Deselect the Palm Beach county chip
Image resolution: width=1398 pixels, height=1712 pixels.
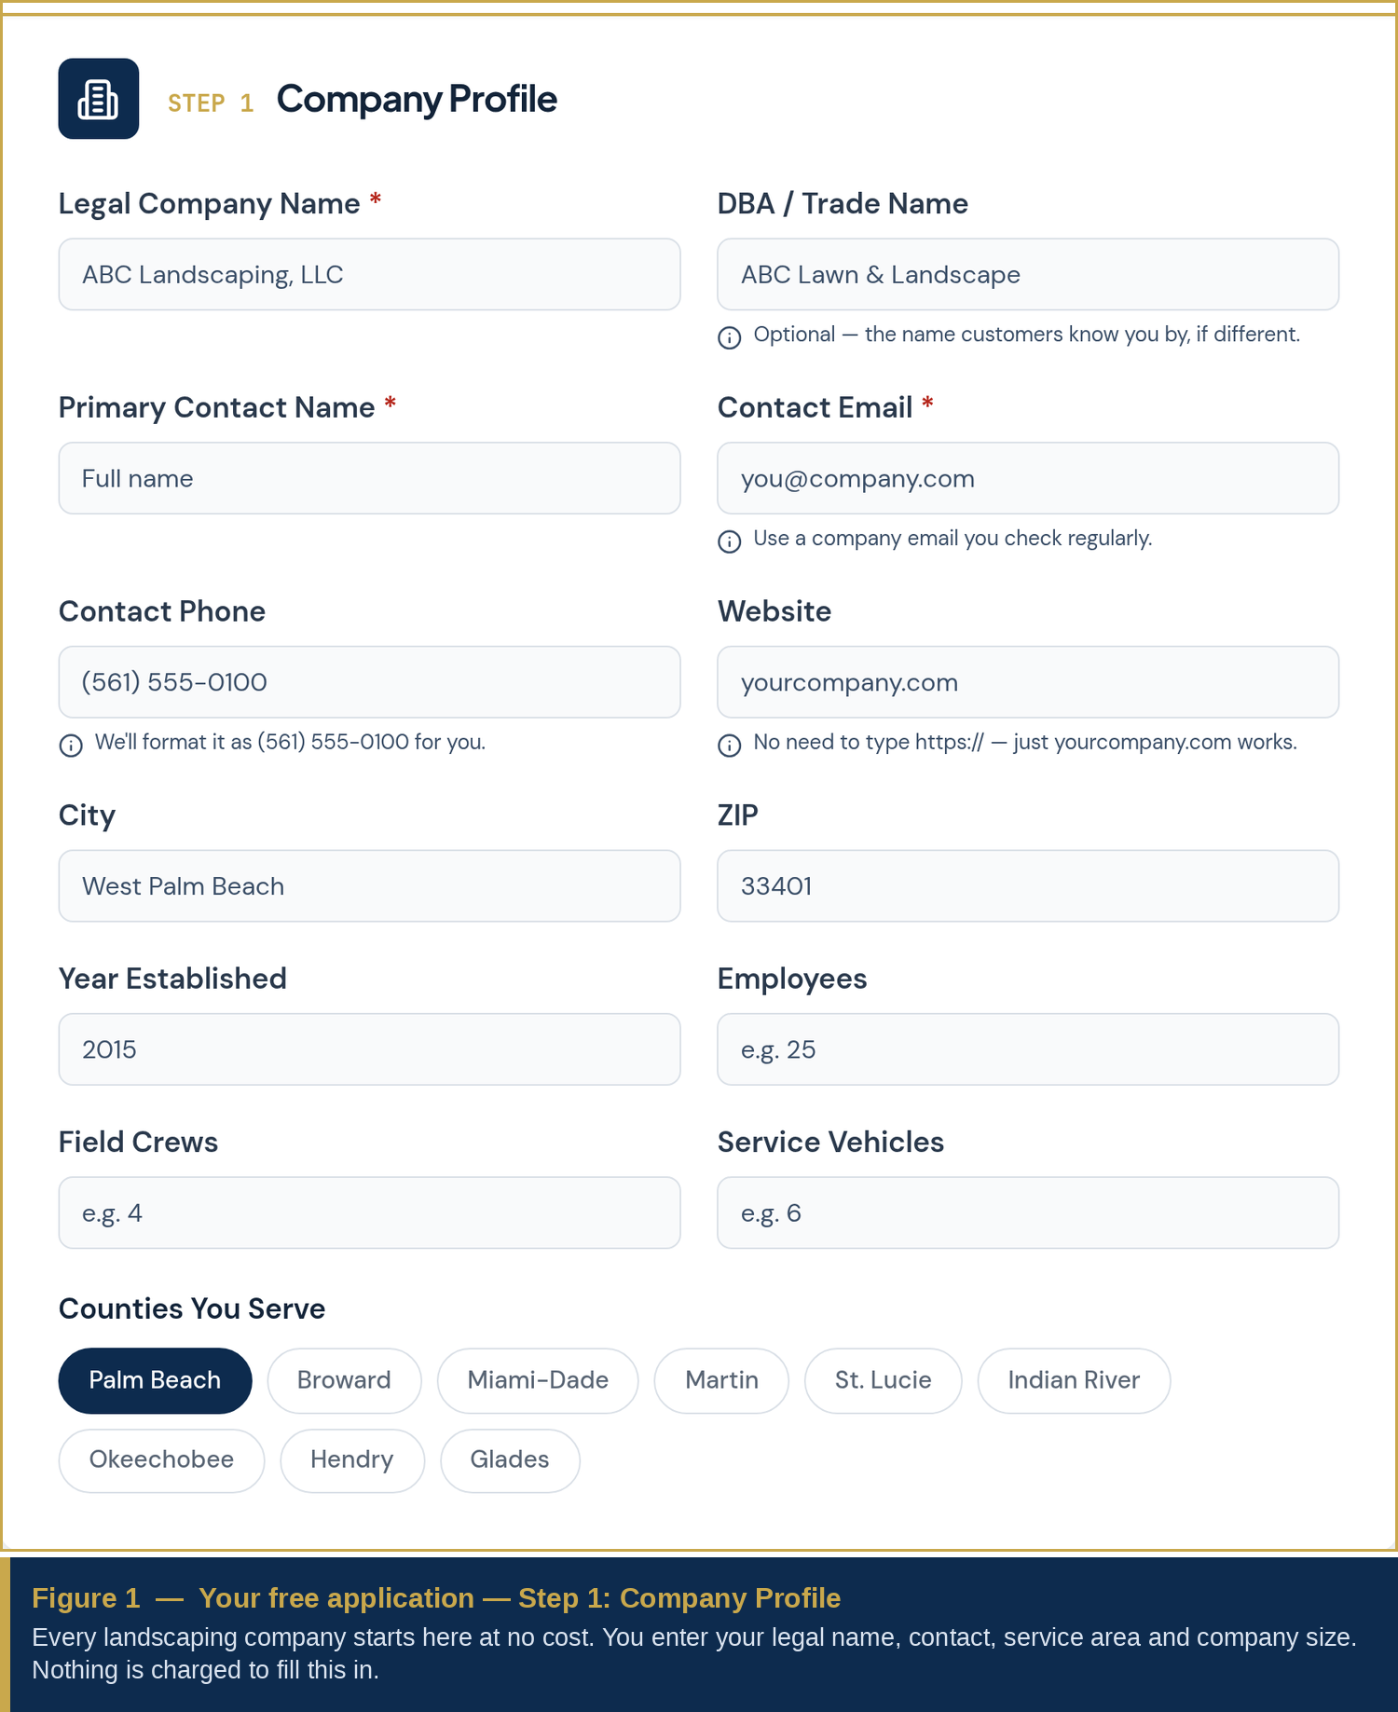[155, 1380]
